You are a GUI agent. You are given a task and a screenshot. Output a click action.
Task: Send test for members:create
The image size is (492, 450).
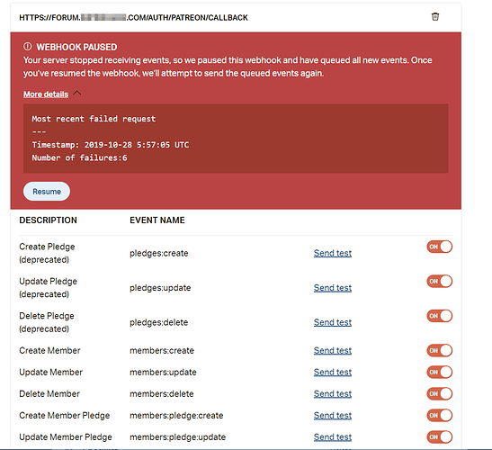pos(333,350)
